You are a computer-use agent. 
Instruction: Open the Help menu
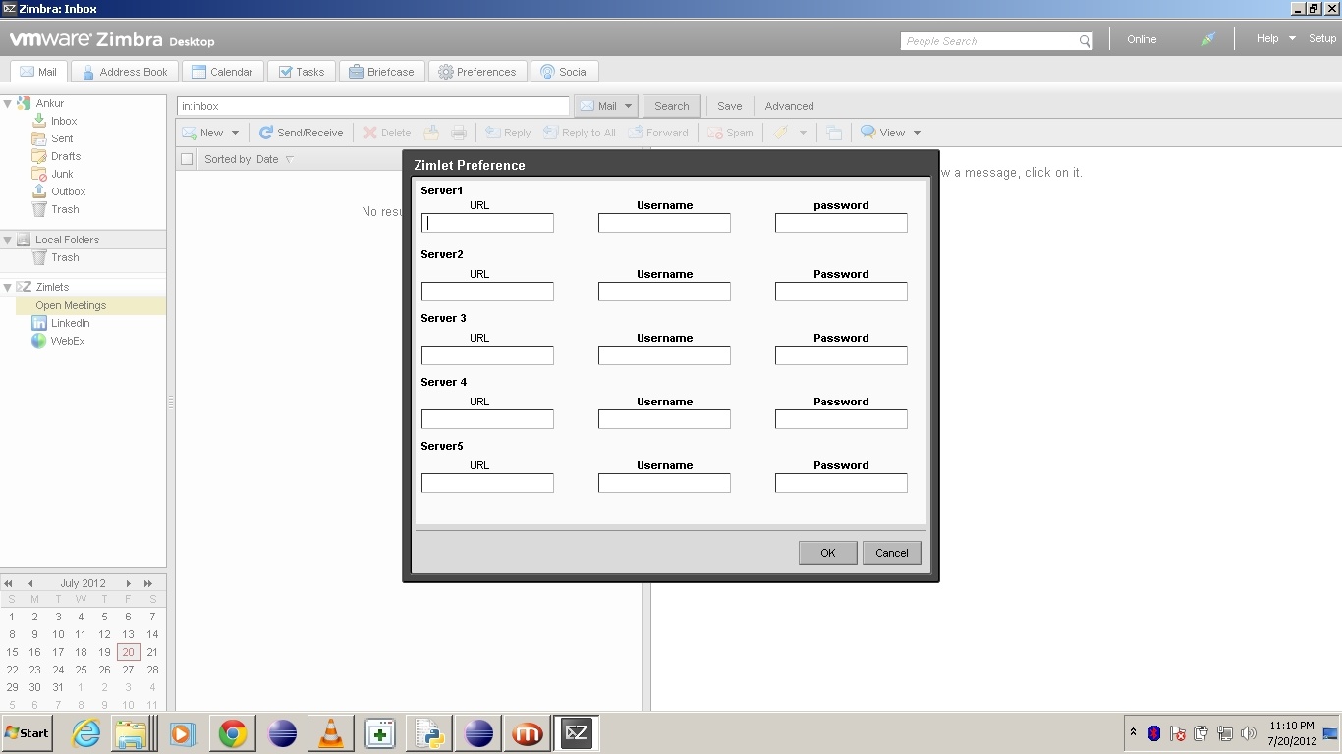point(1267,38)
